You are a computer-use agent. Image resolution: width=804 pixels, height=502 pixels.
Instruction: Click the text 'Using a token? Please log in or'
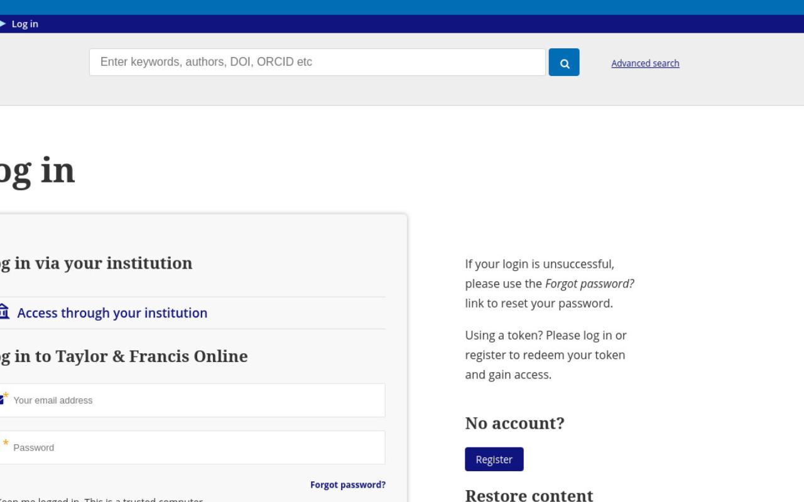pyautogui.click(x=546, y=335)
